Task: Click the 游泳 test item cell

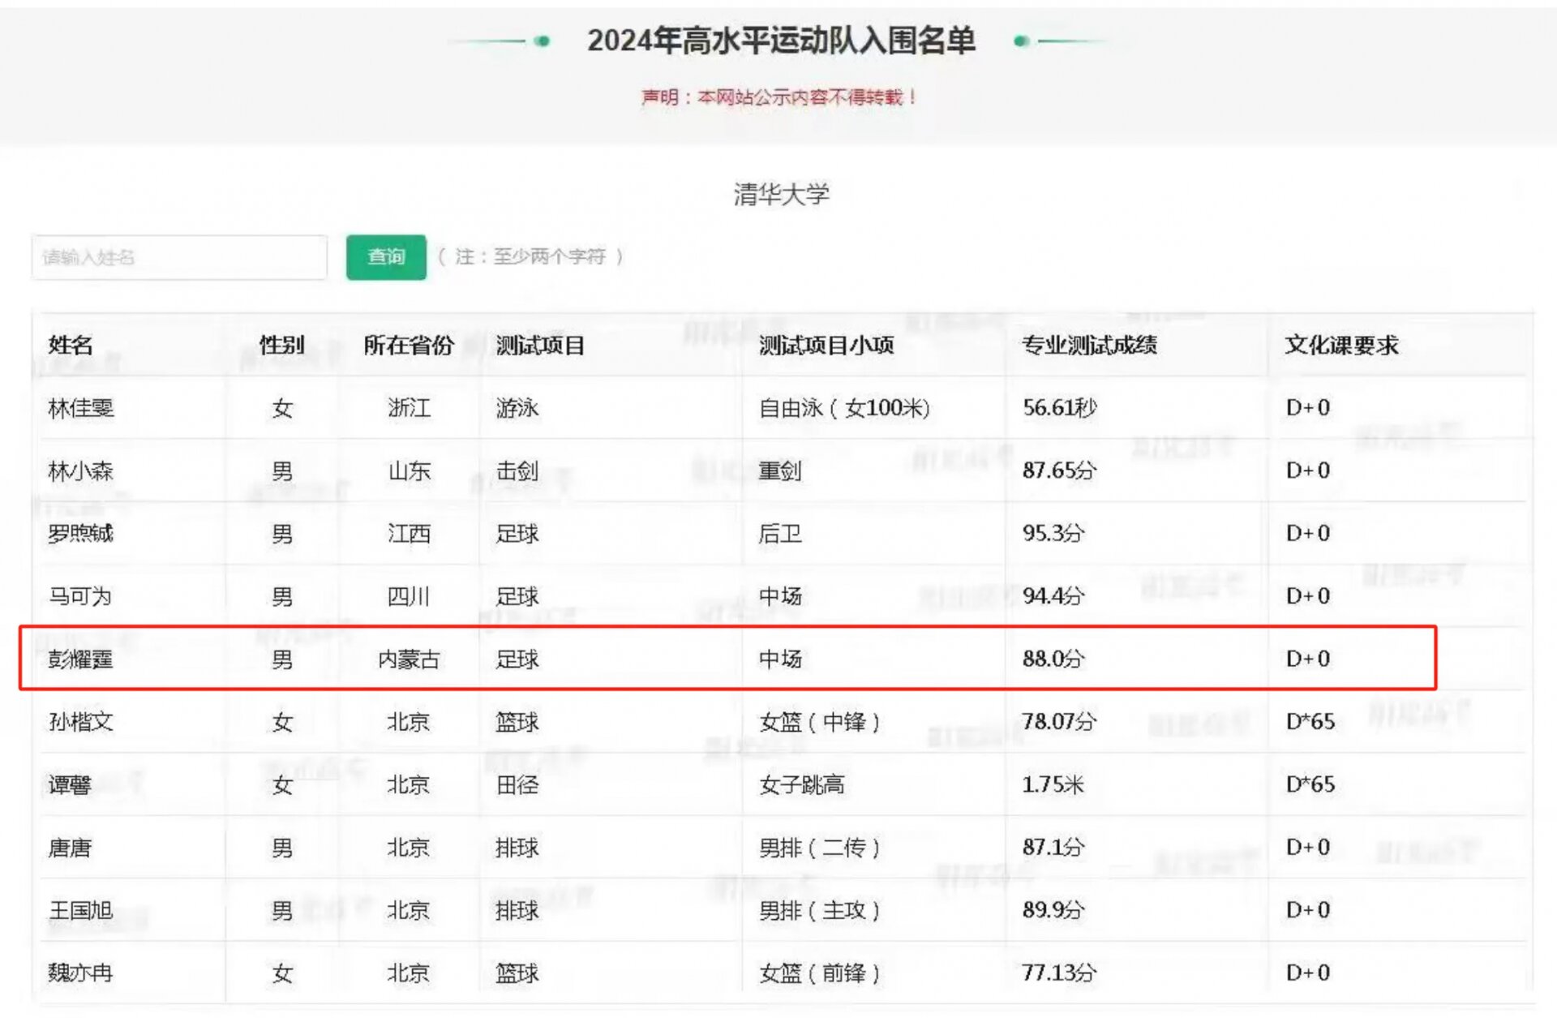Action: click(x=517, y=408)
